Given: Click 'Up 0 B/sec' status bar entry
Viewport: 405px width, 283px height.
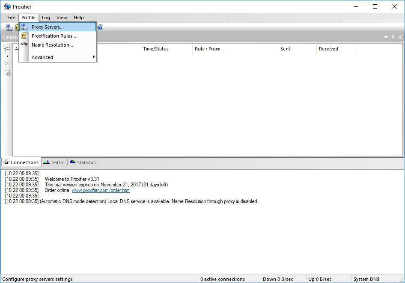Looking at the screenshot, I should (x=320, y=279).
